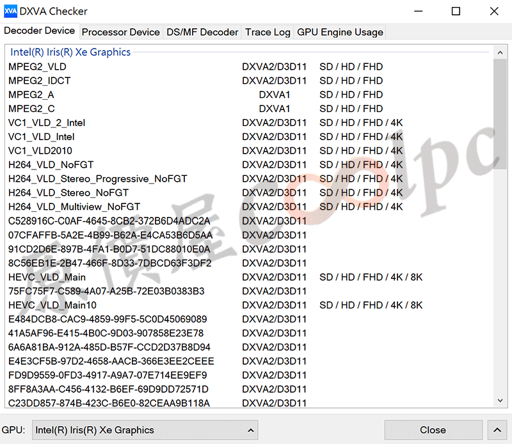Click the Close button
This screenshot has height=444, width=512.
(x=433, y=430)
